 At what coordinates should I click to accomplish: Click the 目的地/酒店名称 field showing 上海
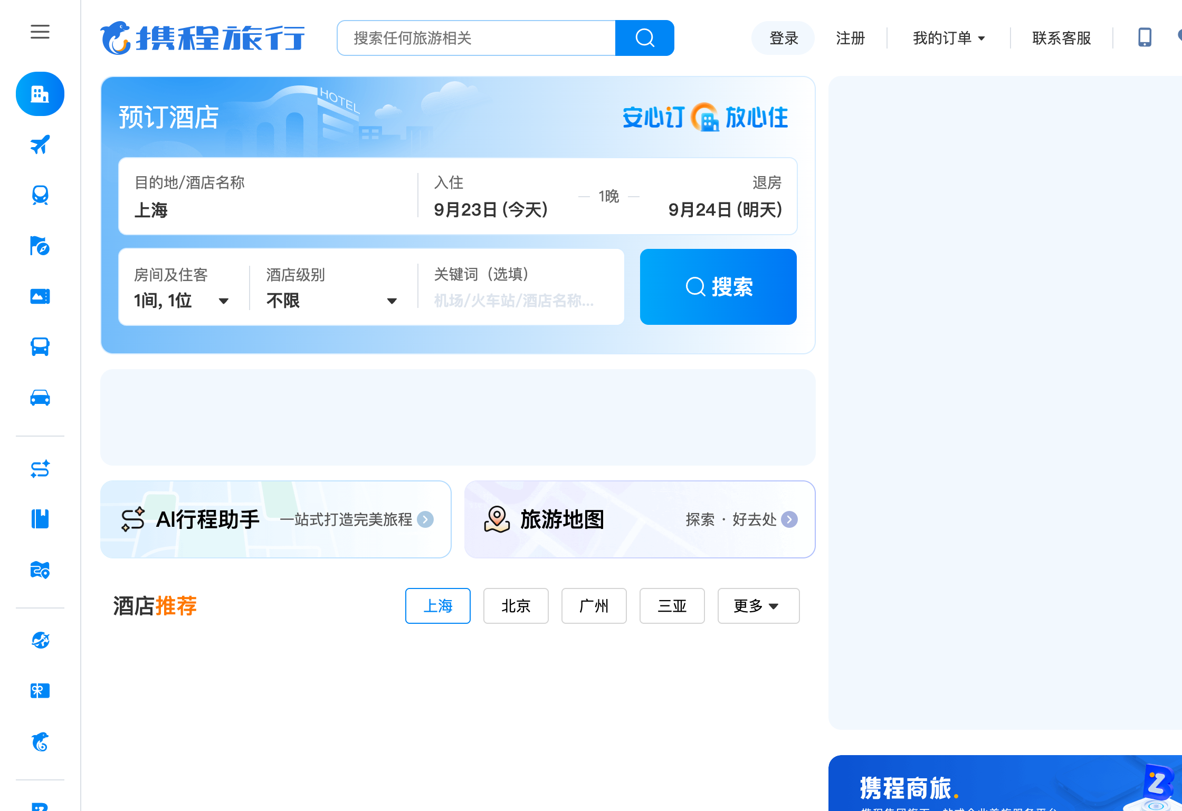tap(268, 196)
